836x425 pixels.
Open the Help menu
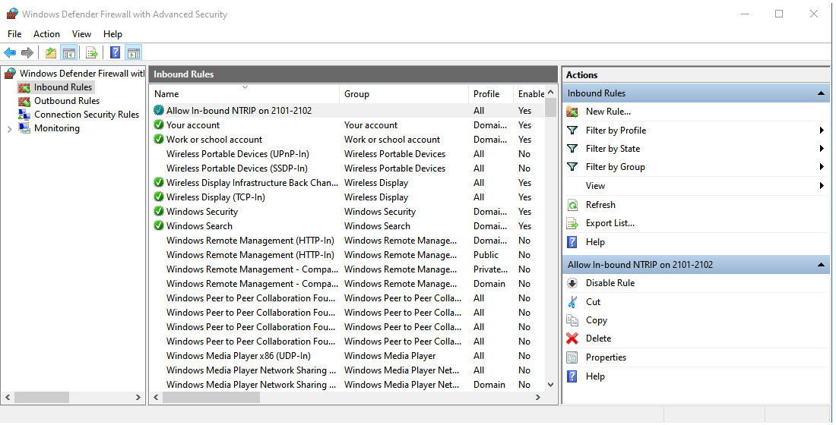[112, 34]
